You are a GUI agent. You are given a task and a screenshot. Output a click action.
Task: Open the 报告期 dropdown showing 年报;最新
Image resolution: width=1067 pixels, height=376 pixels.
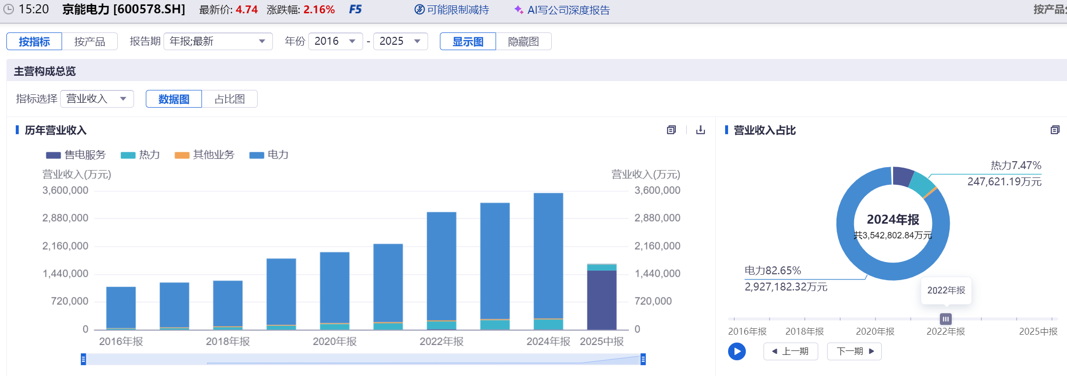point(218,41)
